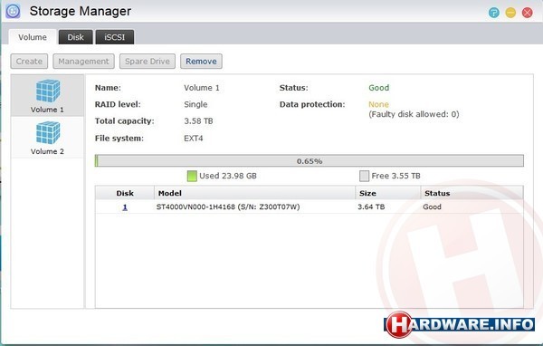Click the yellow minimize window icon
Screen dimensions: 543x346
(510, 13)
